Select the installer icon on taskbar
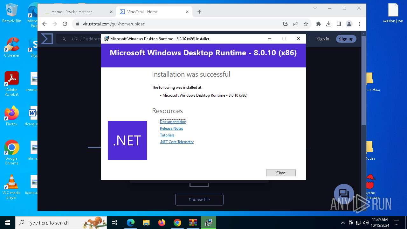 tap(209, 223)
